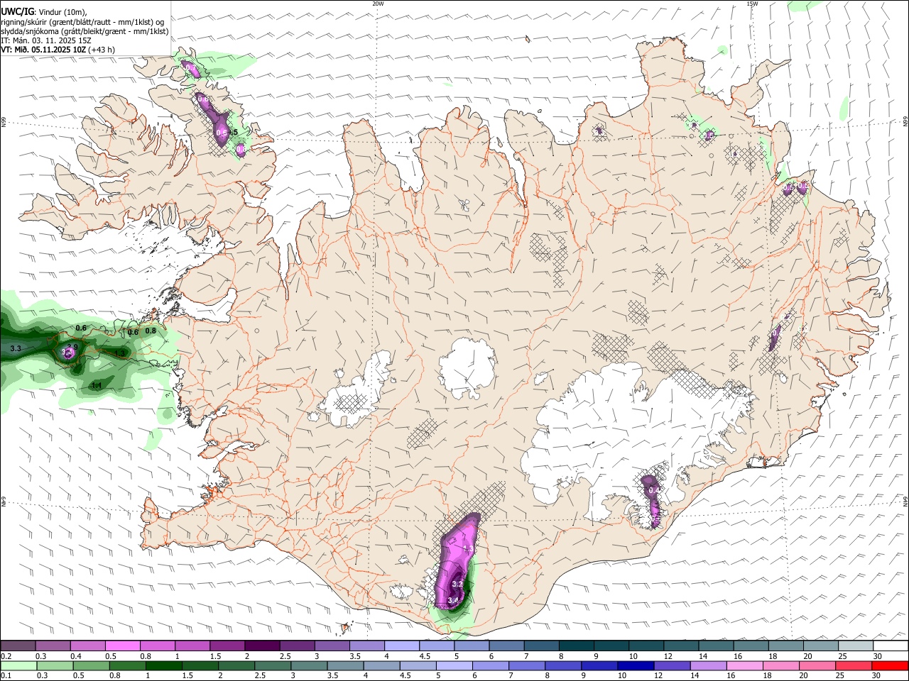Select the pink swatch between 16 and 18, lower legend row
909x681 pixels.
point(743,665)
